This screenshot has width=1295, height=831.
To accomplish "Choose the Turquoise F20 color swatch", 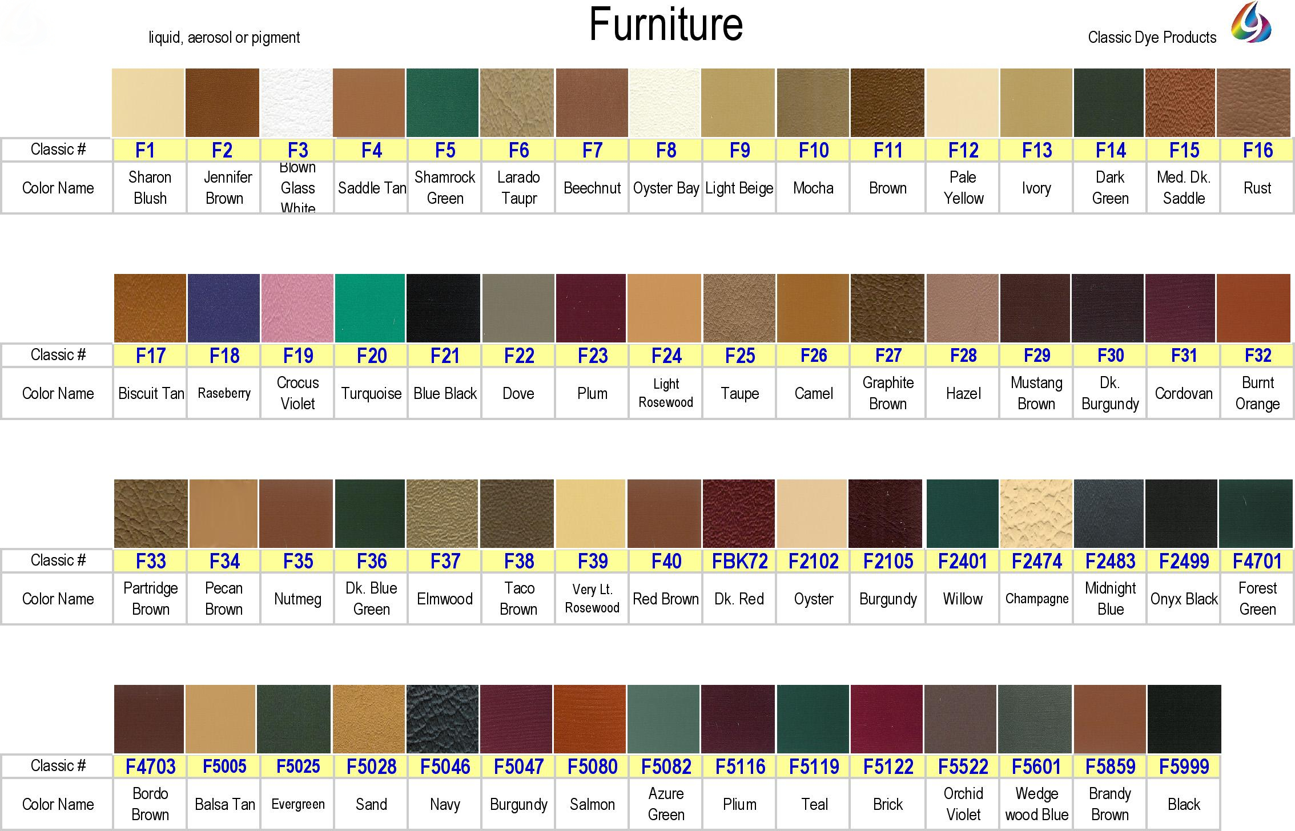I will click(x=370, y=308).
